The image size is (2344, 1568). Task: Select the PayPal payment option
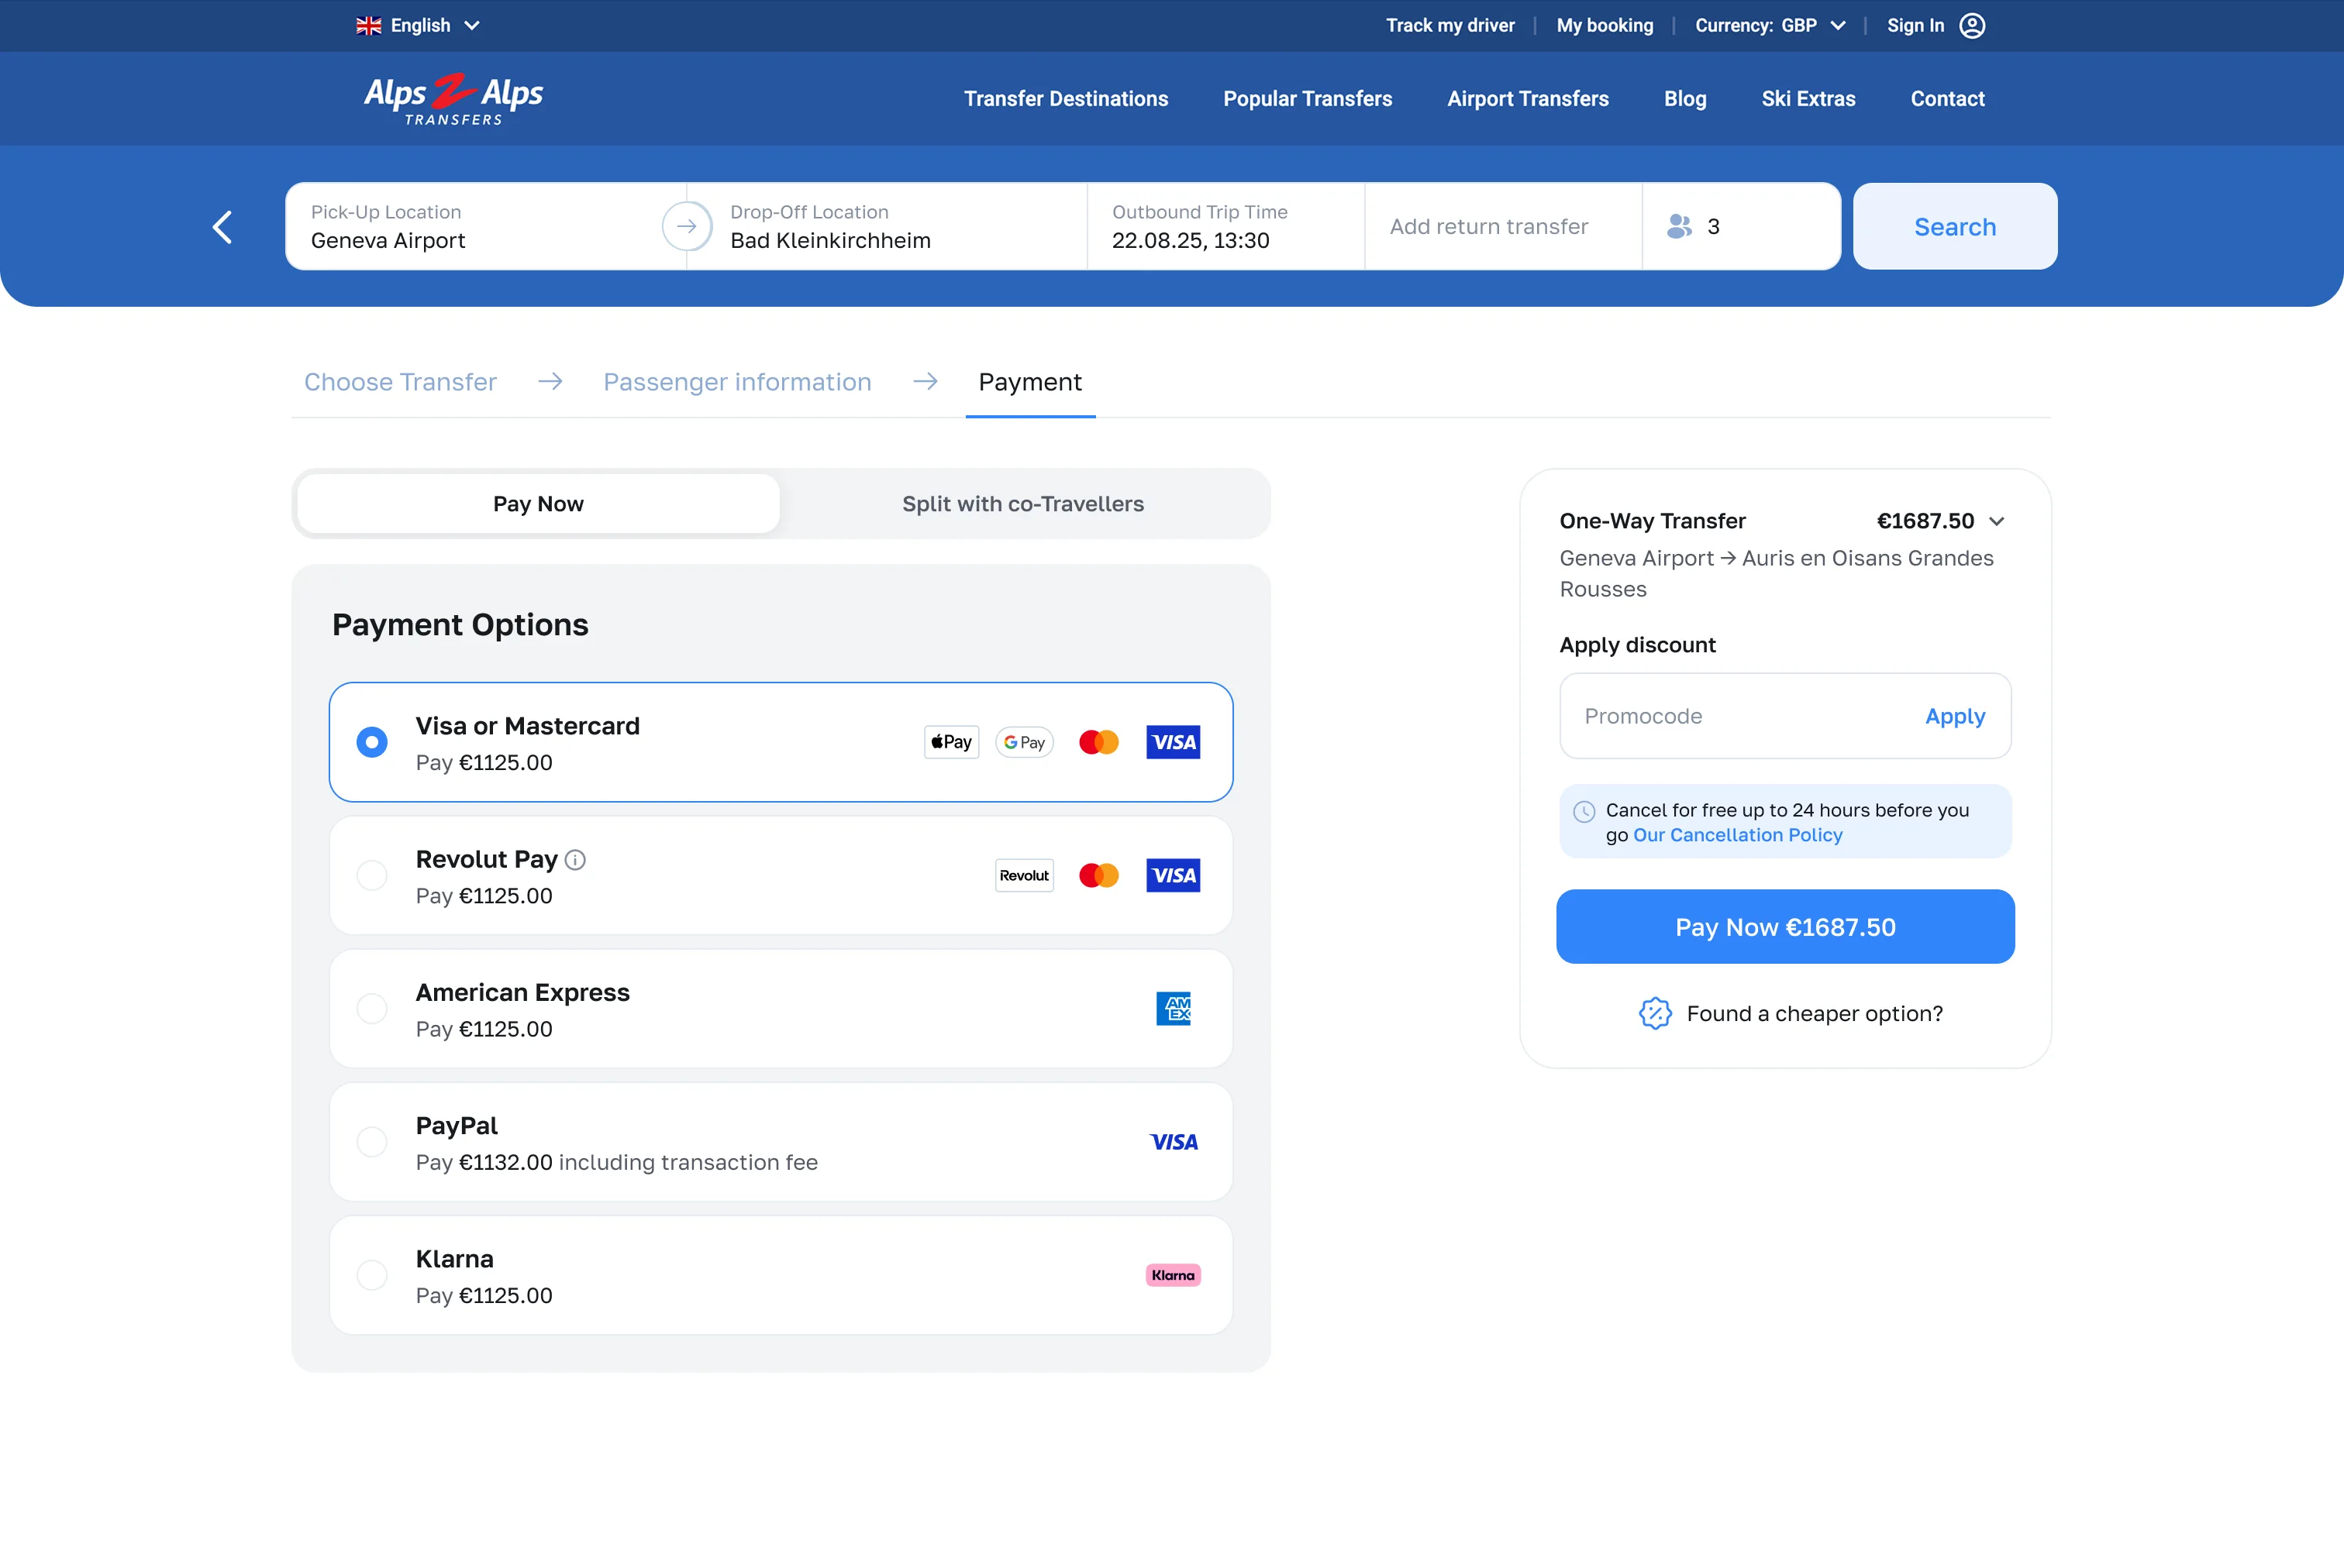point(371,1142)
